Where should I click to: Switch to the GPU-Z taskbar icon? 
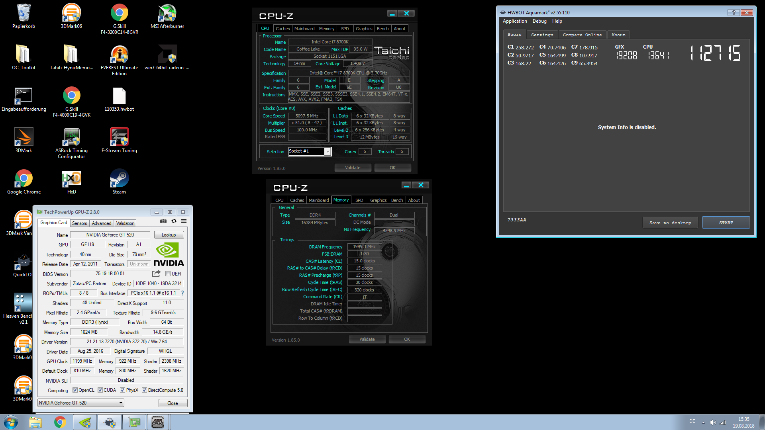pos(134,422)
